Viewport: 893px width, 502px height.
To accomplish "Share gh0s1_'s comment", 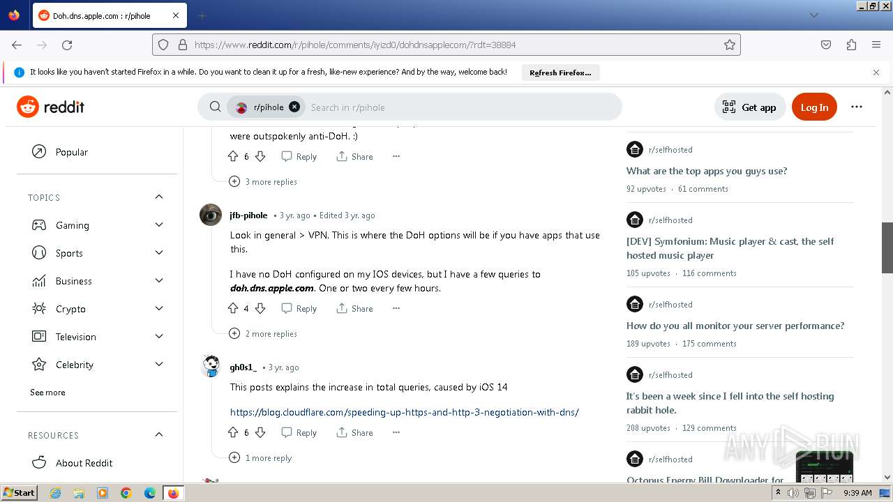I will (x=354, y=433).
